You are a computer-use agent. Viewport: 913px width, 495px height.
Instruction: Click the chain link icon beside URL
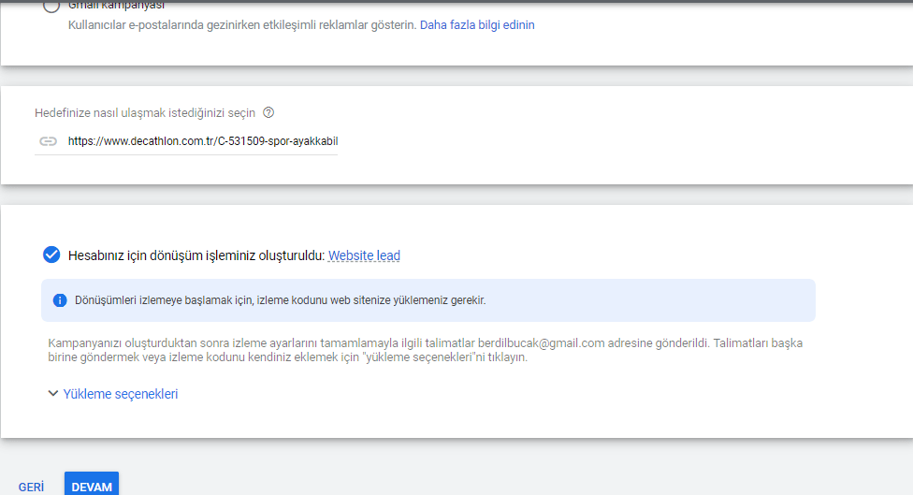[48, 141]
